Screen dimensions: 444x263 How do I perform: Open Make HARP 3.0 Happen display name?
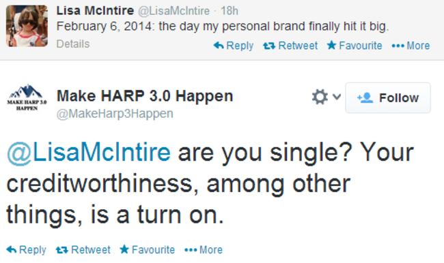[145, 96]
